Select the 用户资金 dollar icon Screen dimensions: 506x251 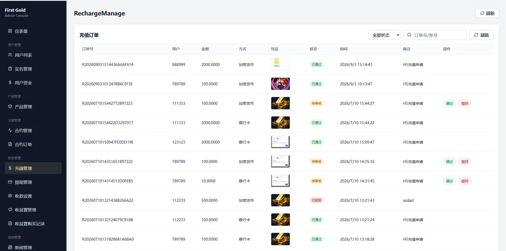pos(10,82)
